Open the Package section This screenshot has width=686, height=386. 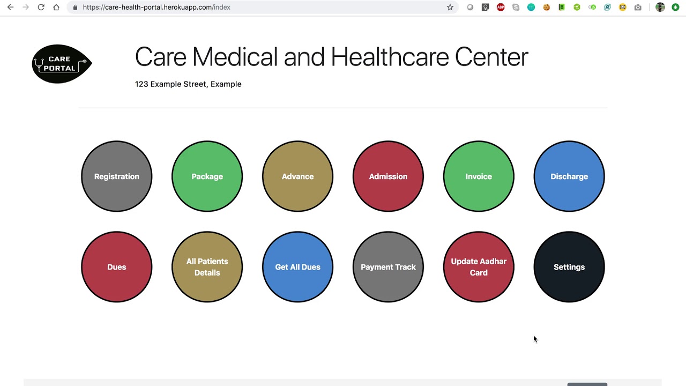pos(207,176)
